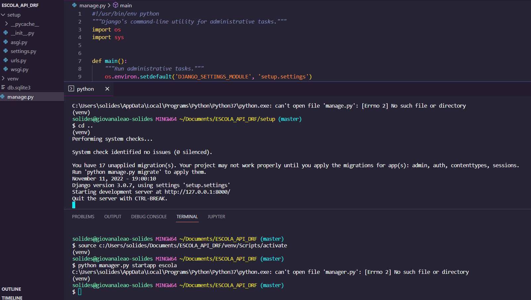Image resolution: width=531 pixels, height=300 pixels.
Task: Click the terminal input prompt area
Action: click(80, 292)
